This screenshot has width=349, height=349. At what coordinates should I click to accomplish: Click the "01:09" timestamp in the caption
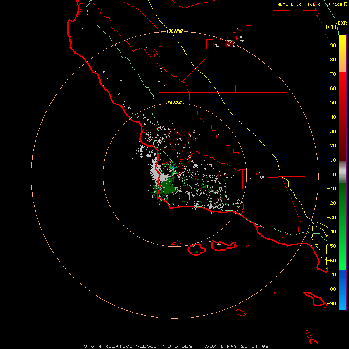pos(260,346)
